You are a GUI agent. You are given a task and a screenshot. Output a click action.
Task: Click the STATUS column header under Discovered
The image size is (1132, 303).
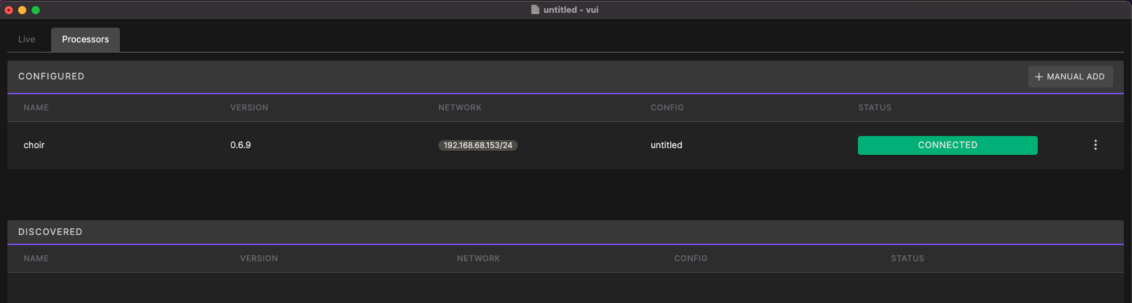[907, 259]
